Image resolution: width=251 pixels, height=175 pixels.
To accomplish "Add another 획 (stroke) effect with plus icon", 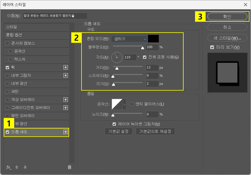I will [66, 67].
